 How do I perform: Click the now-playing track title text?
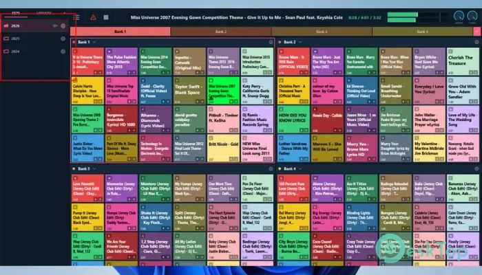237,17
